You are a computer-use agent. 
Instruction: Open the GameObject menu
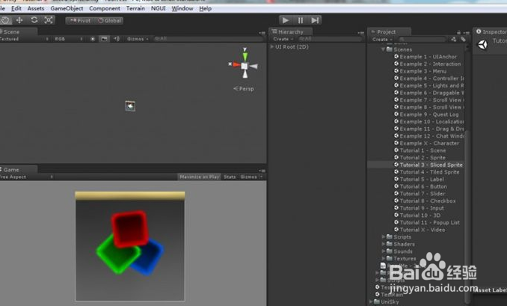click(67, 8)
